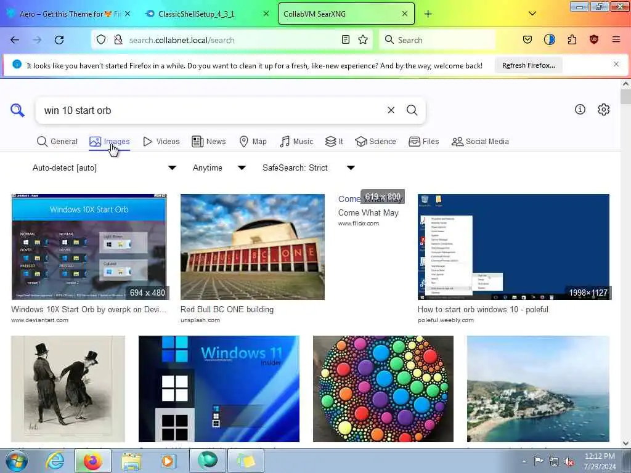List all tabs with the chevron
Viewport: 631px width, 473px height.
coord(532,14)
